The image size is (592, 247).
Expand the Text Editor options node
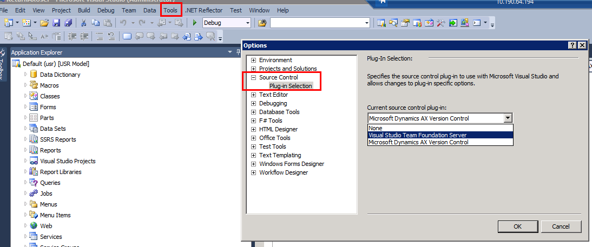pos(253,95)
